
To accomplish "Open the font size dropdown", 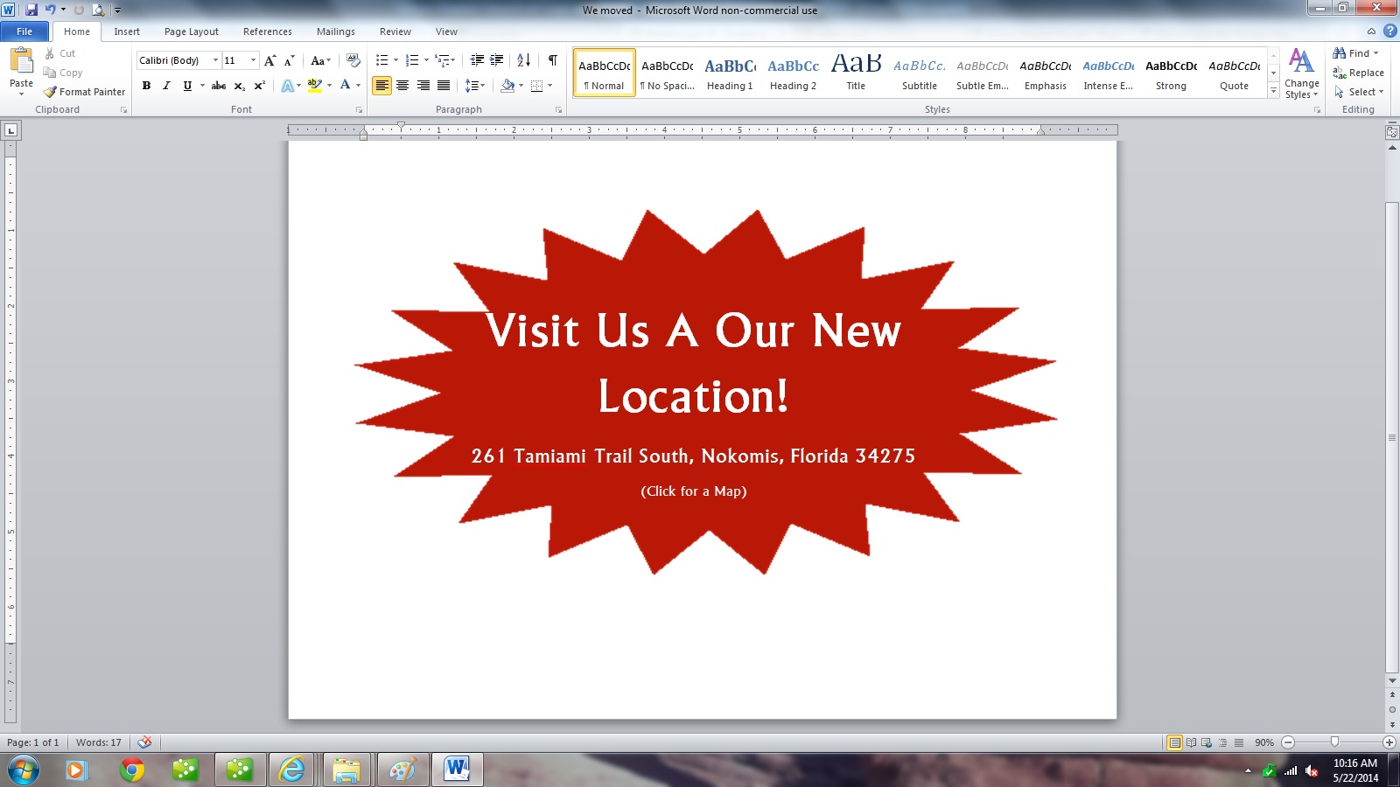I will coord(254,60).
